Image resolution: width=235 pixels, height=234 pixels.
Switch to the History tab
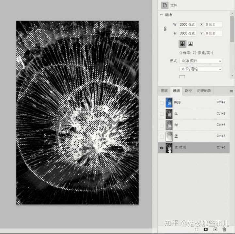click(204, 91)
